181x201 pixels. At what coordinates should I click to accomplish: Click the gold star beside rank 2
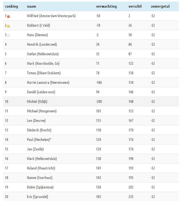point(8,26)
